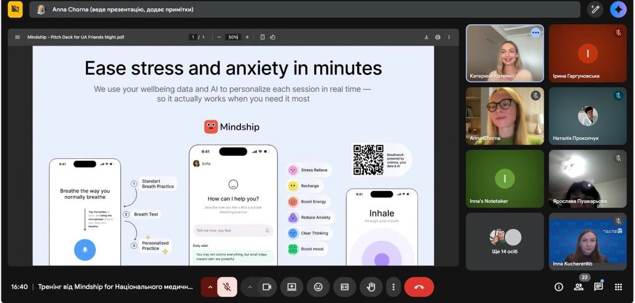Toggle the camera on or off
This screenshot has width=635, height=303.
pyautogui.click(x=267, y=287)
